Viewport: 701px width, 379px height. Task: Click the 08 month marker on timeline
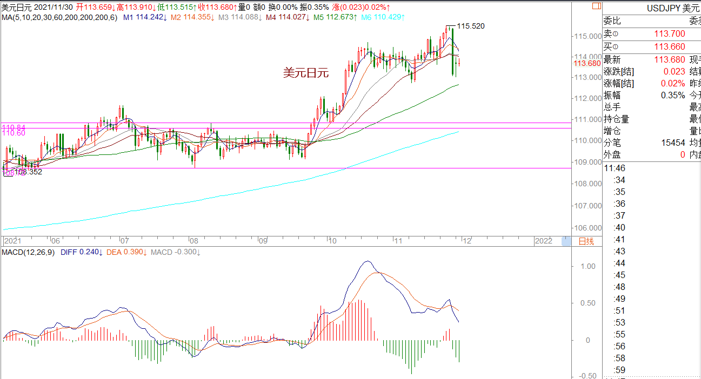point(193,241)
